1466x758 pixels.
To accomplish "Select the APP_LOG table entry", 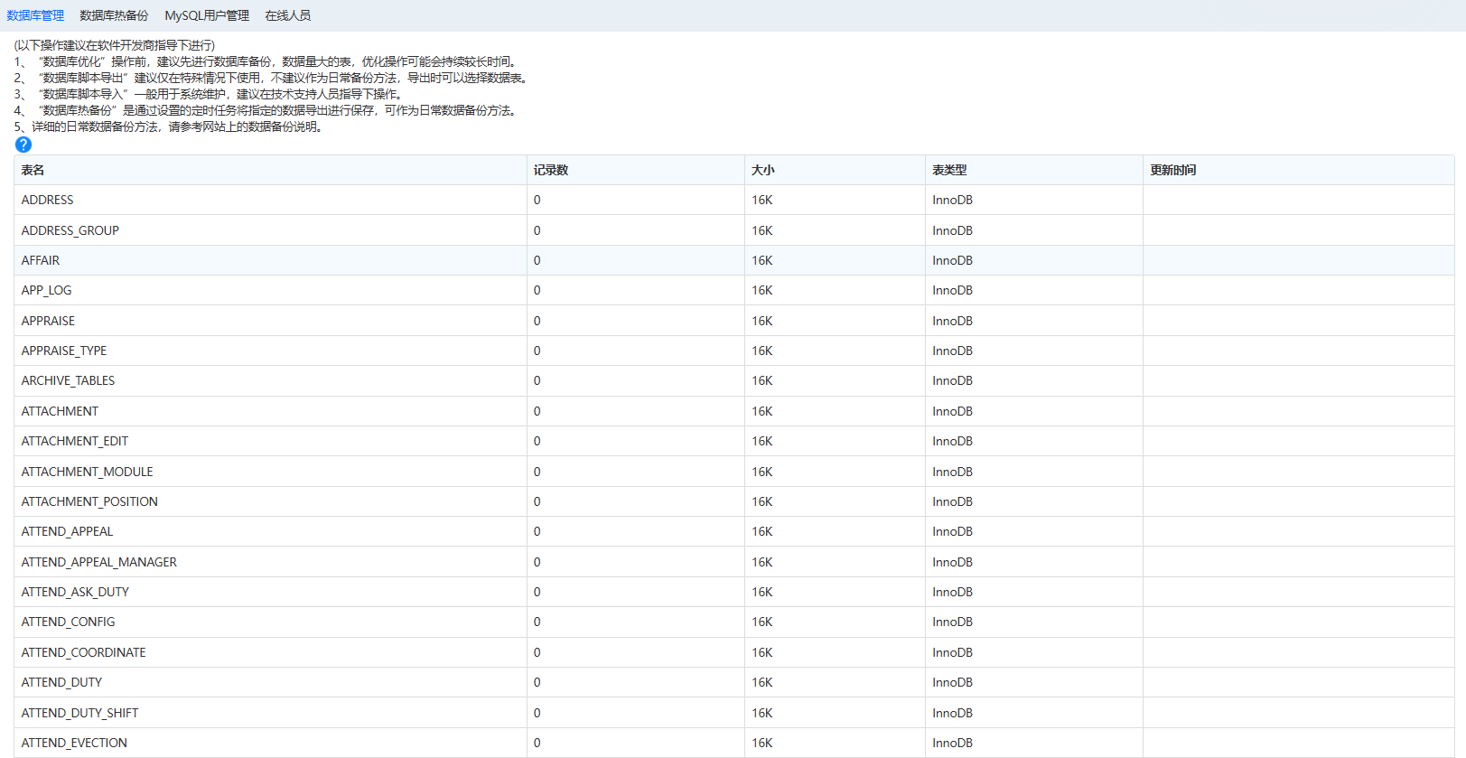I will click(47, 290).
